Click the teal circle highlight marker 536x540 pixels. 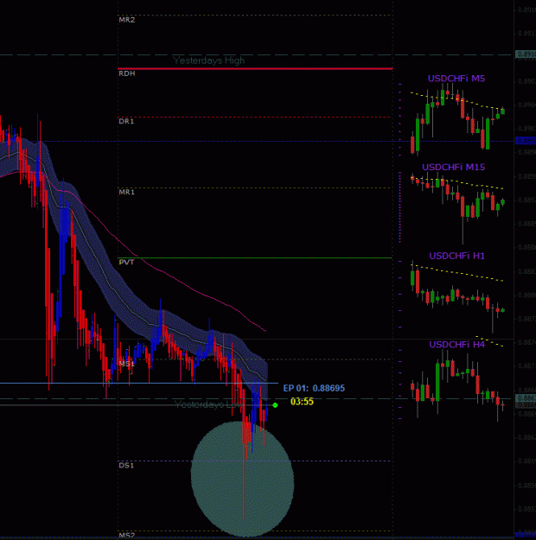242,479
